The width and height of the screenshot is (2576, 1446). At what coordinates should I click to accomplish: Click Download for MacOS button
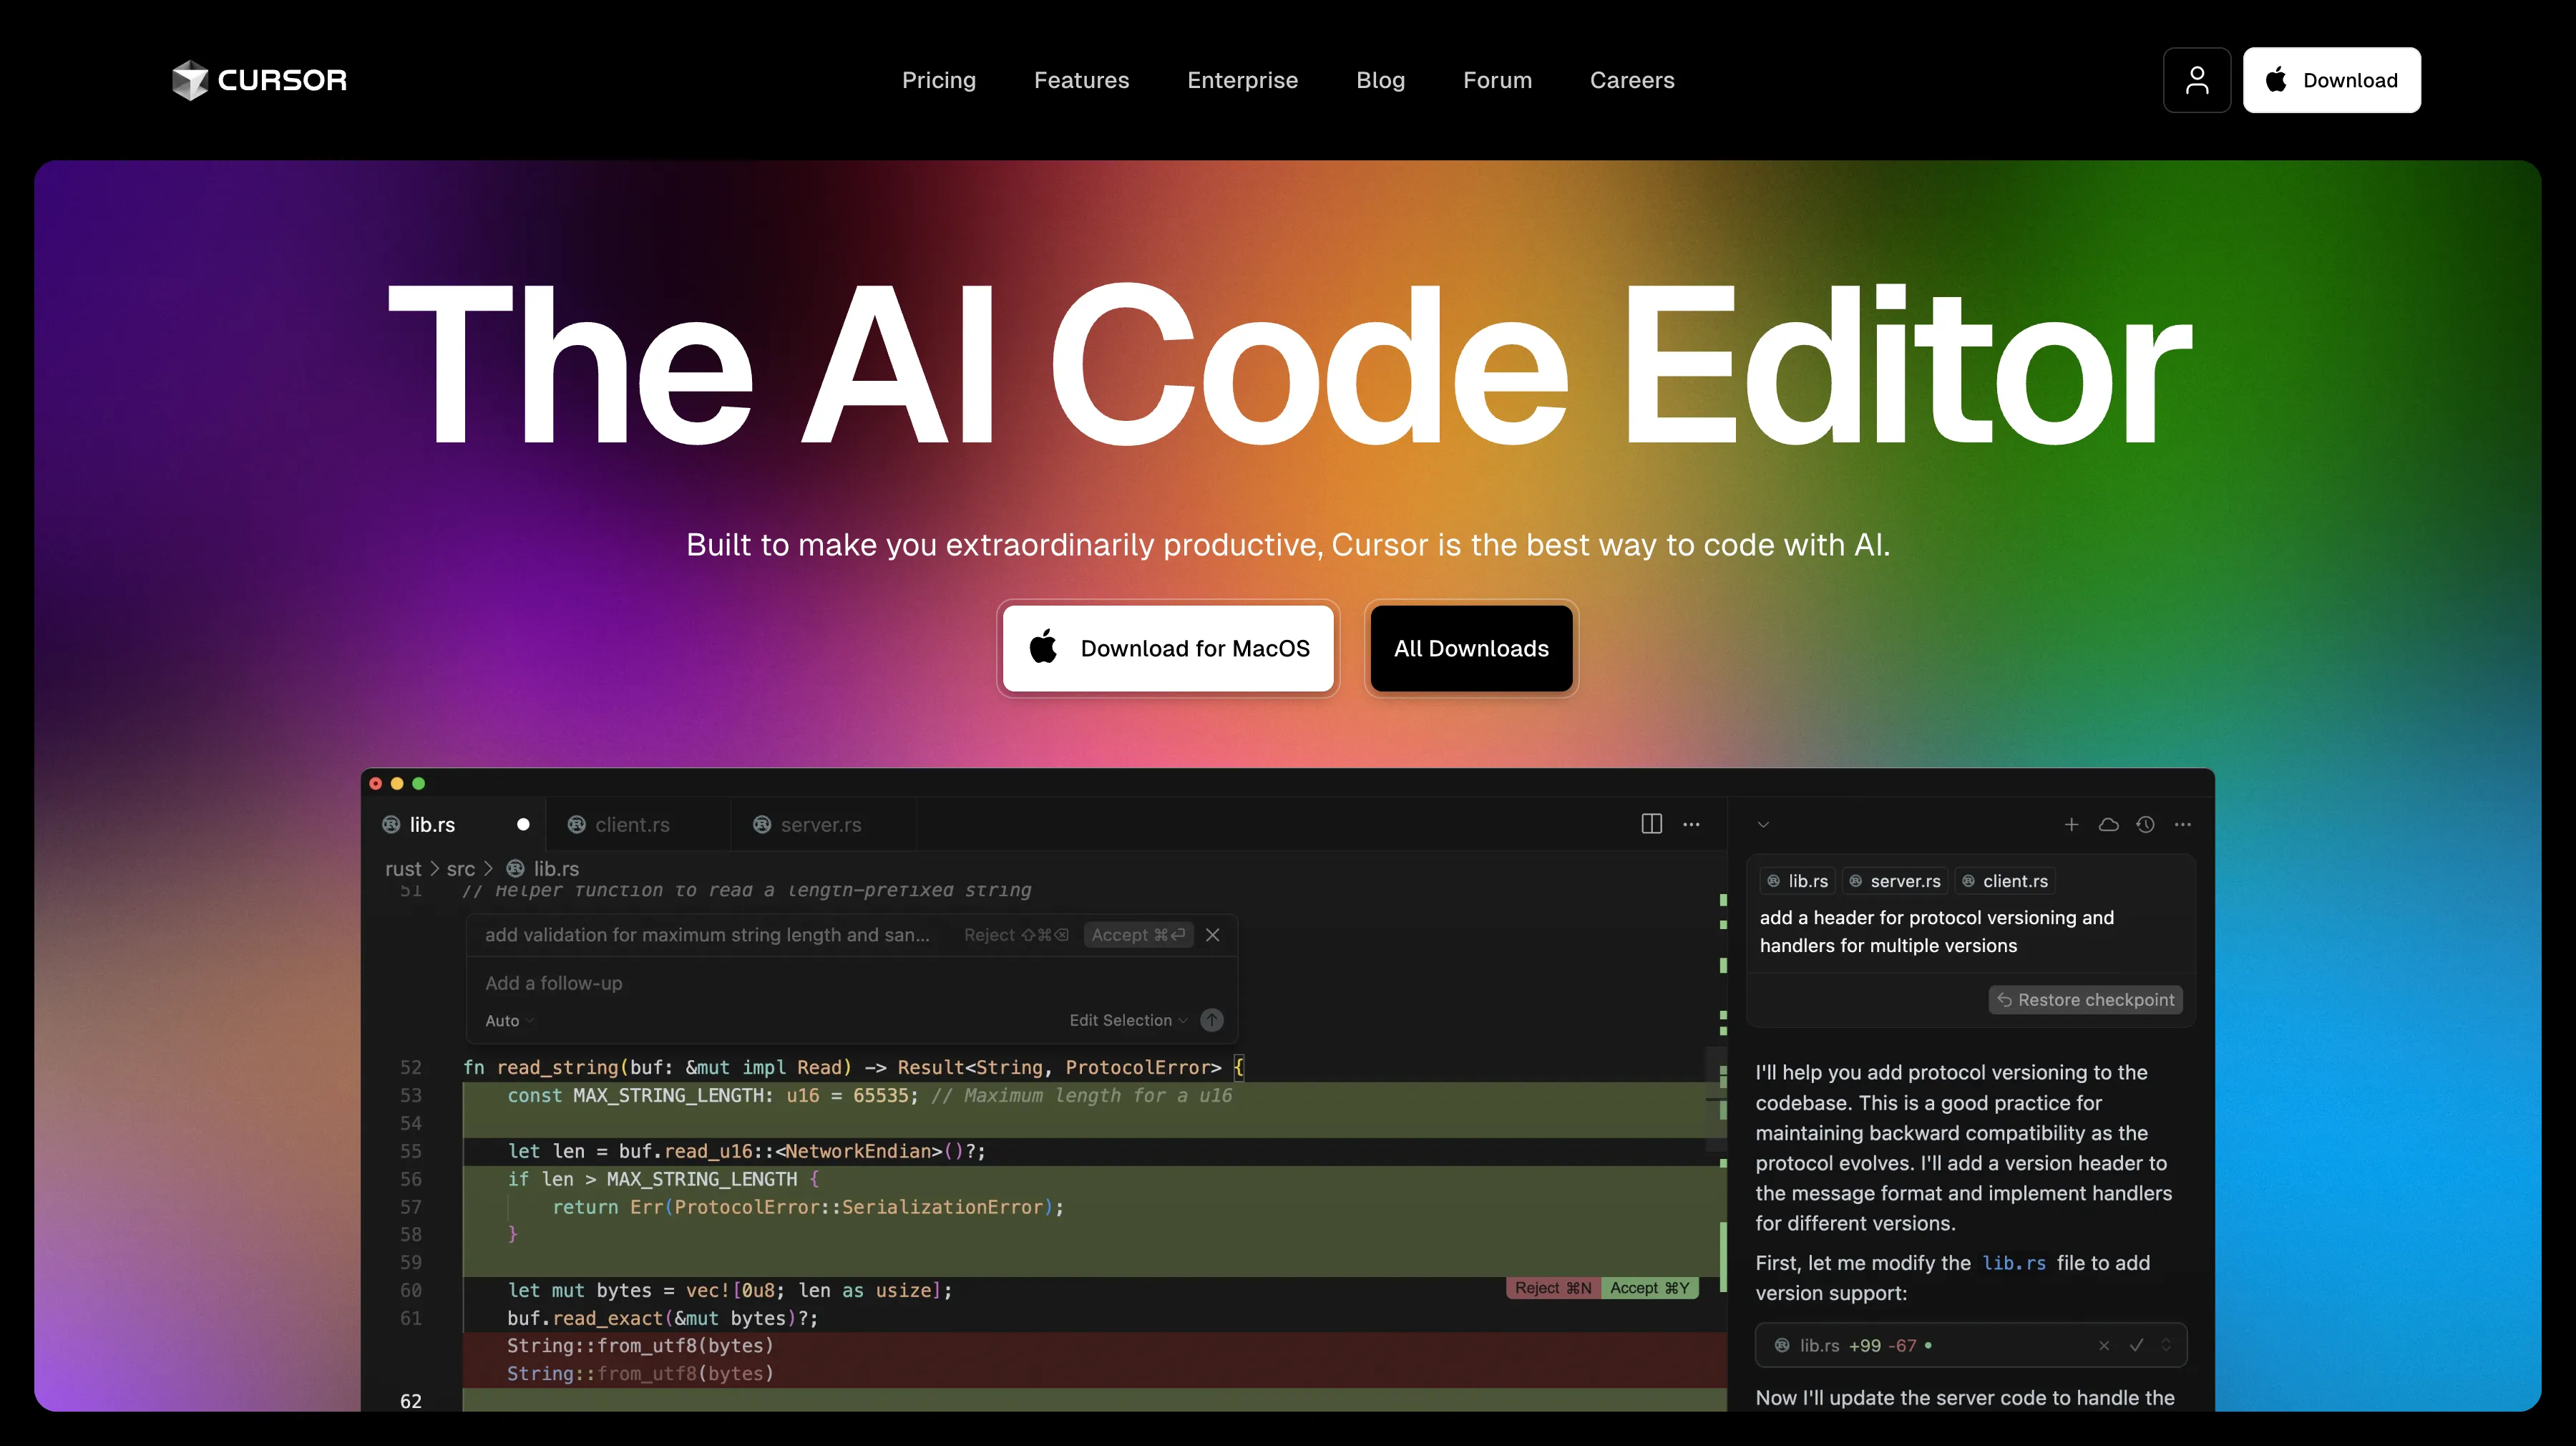tap(1168, 649)
